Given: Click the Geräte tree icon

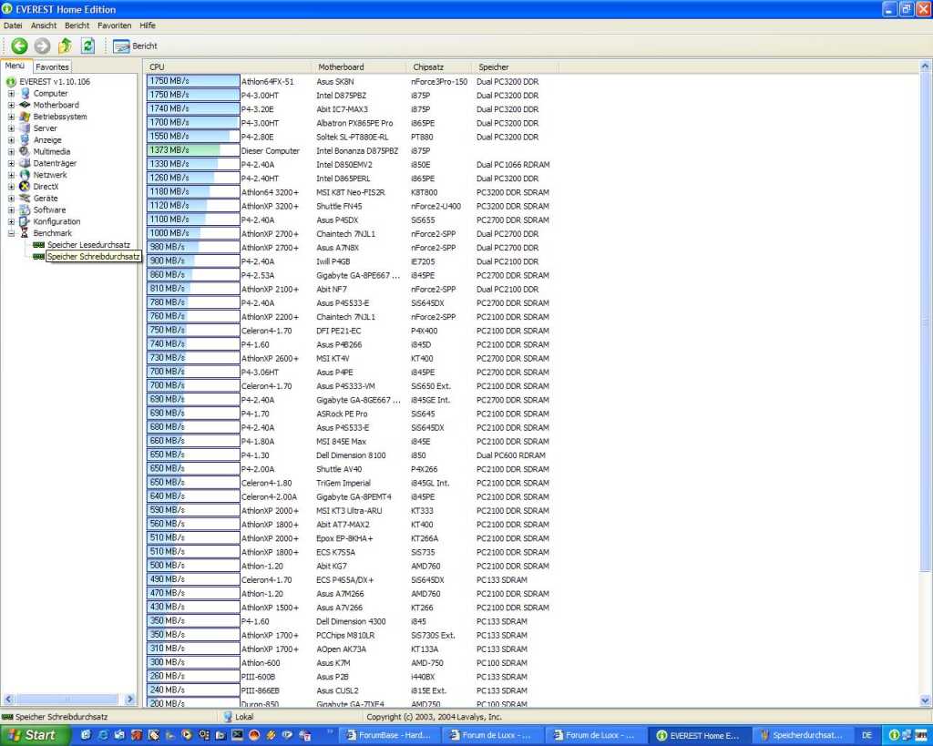Looking at the screenshot, I should (x=25, y=198).
